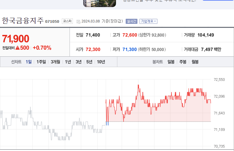The height and width of the screenshot is (151, 234).
Task: Open the 기업개요 dropdown
Action: pyautogui.click(x=148, y=21)
